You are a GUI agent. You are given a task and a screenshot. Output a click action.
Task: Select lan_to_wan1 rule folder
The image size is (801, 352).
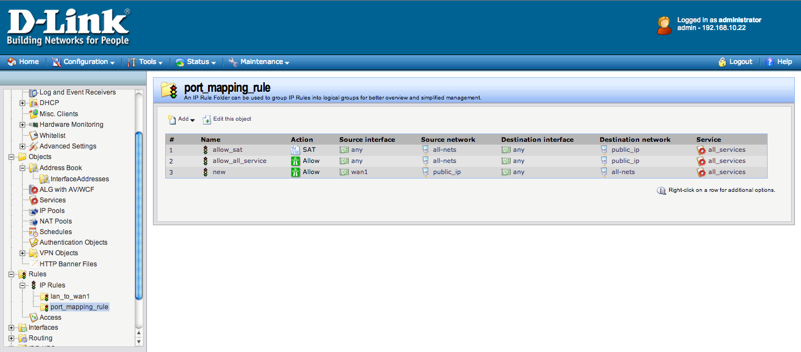coord(70,296)
